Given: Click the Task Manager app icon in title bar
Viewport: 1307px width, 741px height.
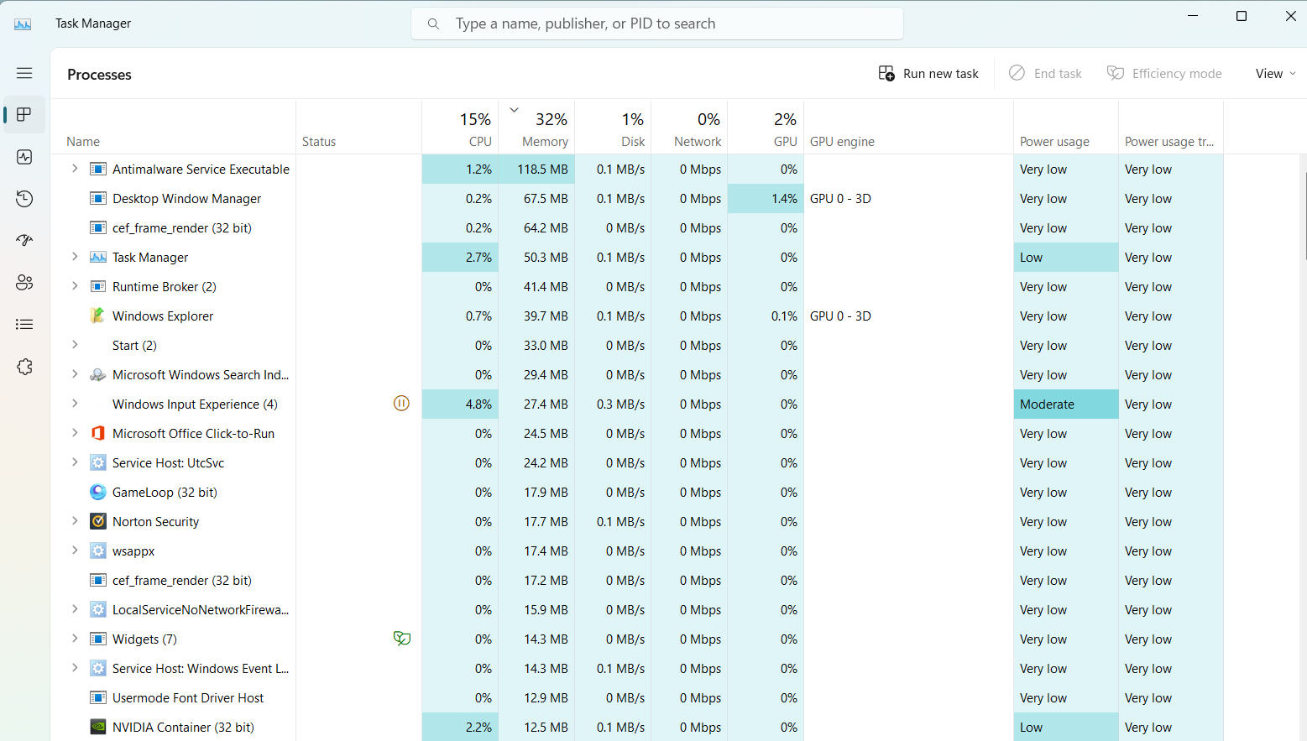Looking at the screenshot, I should (x=23, y=23).
